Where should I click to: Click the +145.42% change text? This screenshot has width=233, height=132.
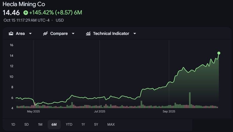coord(42,13)
